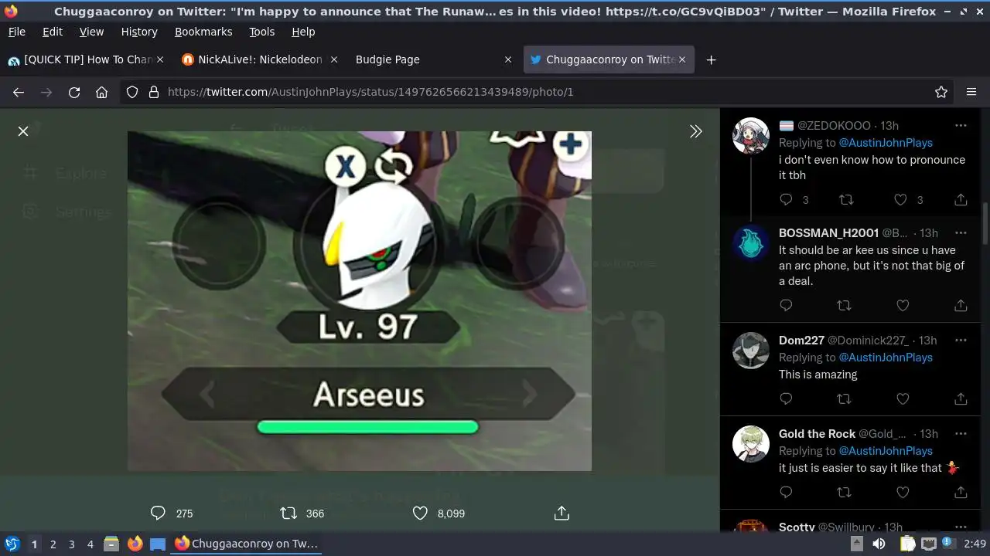Share Dom227's comment
Screen dimensions: 990x556
(x=961, y=398)
